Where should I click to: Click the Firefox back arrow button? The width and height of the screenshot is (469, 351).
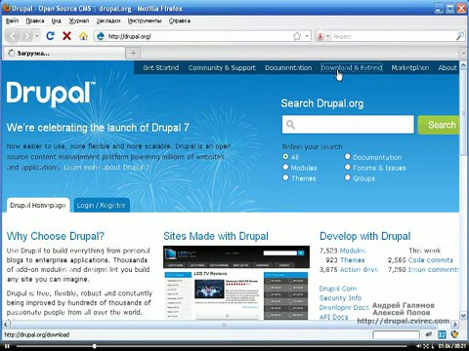13,36
